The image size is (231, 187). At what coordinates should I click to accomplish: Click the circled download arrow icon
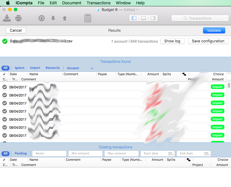(42, 18)
